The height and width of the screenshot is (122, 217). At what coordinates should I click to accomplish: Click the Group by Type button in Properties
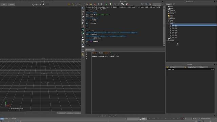click(192, 67)
